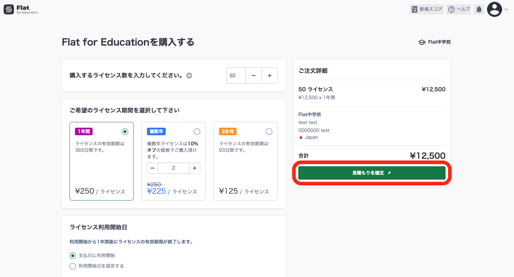This screenshot has height=277, width=514.
Task: Select the 支払日に利用開始 option
Action: tap(72, 255)
